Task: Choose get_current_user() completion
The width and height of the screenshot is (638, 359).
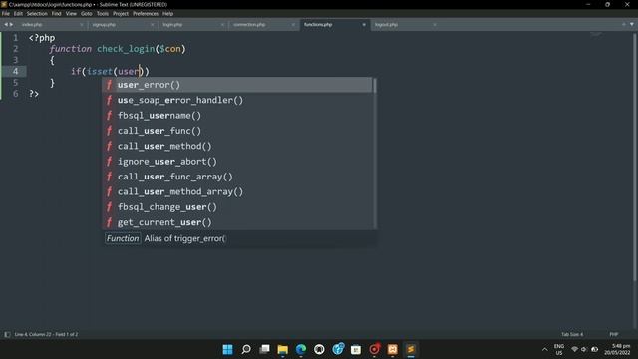Action: coord(237,222)
